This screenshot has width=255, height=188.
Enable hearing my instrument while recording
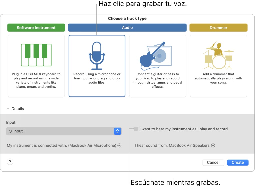135,129
